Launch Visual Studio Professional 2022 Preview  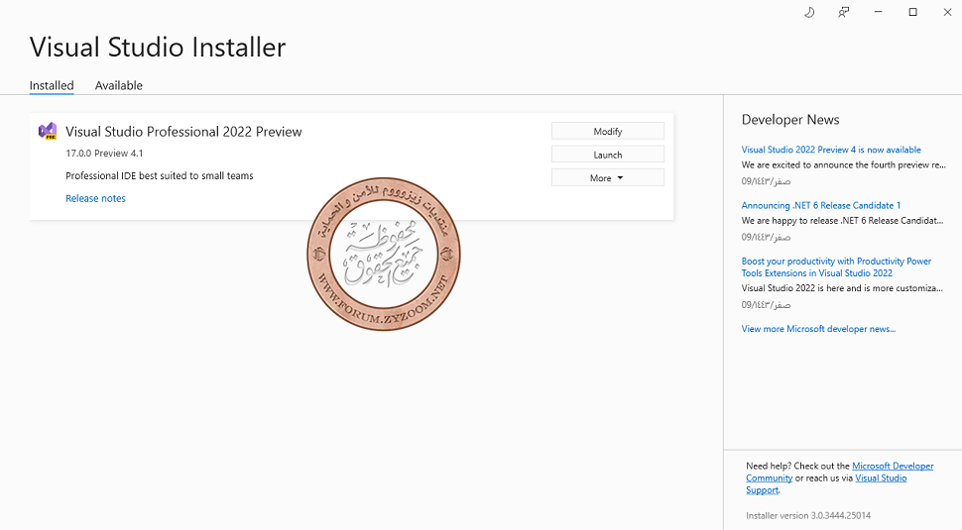(607, 155)
